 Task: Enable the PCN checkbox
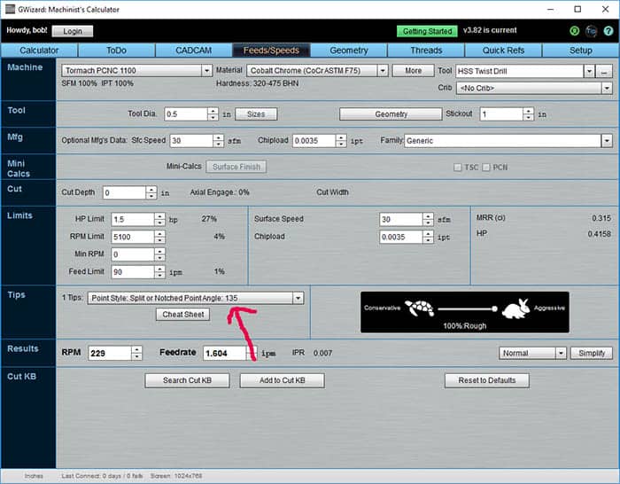[x=486, y=168]
